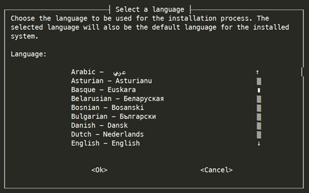
Task: Select English – English language
Action: tap(105, 143)
